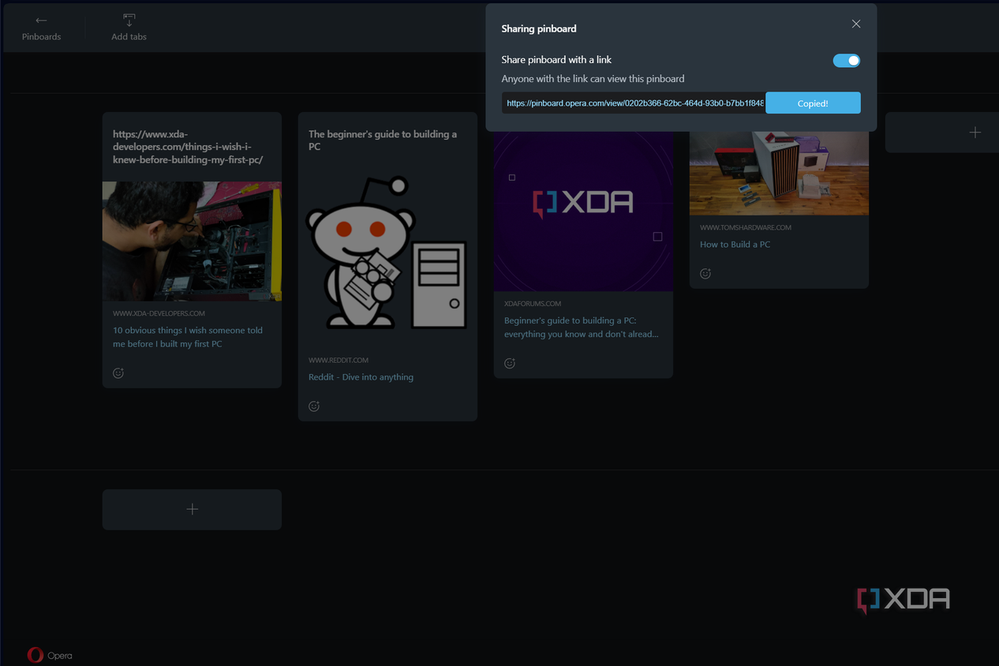Open Beginner's guide to building a PC link
999x666 pixels.
pos(582,327)
